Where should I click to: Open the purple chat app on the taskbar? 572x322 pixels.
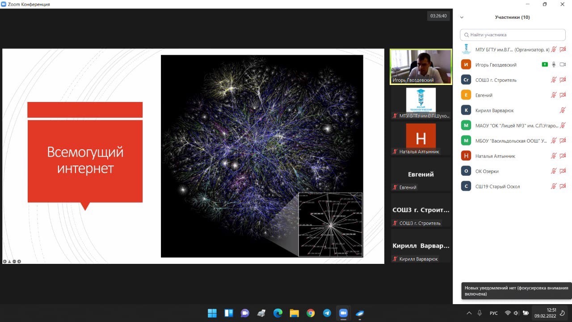pos(245,313)
